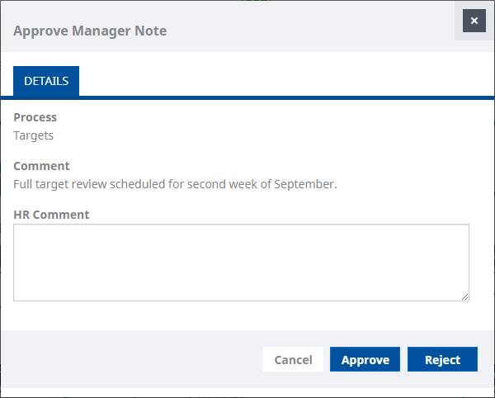The image size is (495, 398).
Task: Switch to the DETAILS tab
Action: pyautogui.click(x=46, y=81)
